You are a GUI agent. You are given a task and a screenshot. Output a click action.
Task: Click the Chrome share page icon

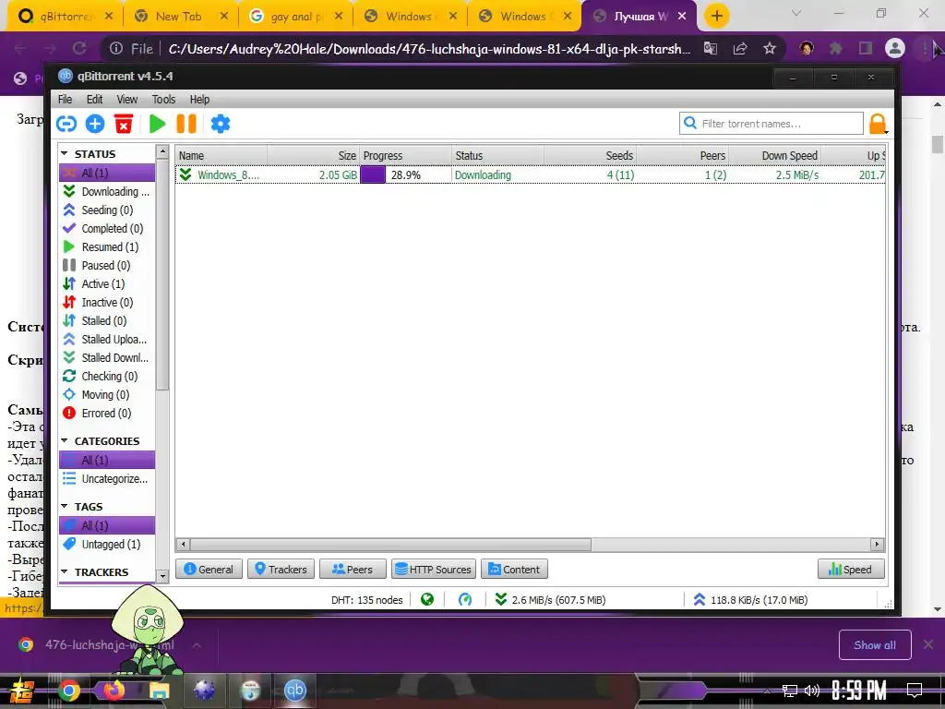coord(740,48)
